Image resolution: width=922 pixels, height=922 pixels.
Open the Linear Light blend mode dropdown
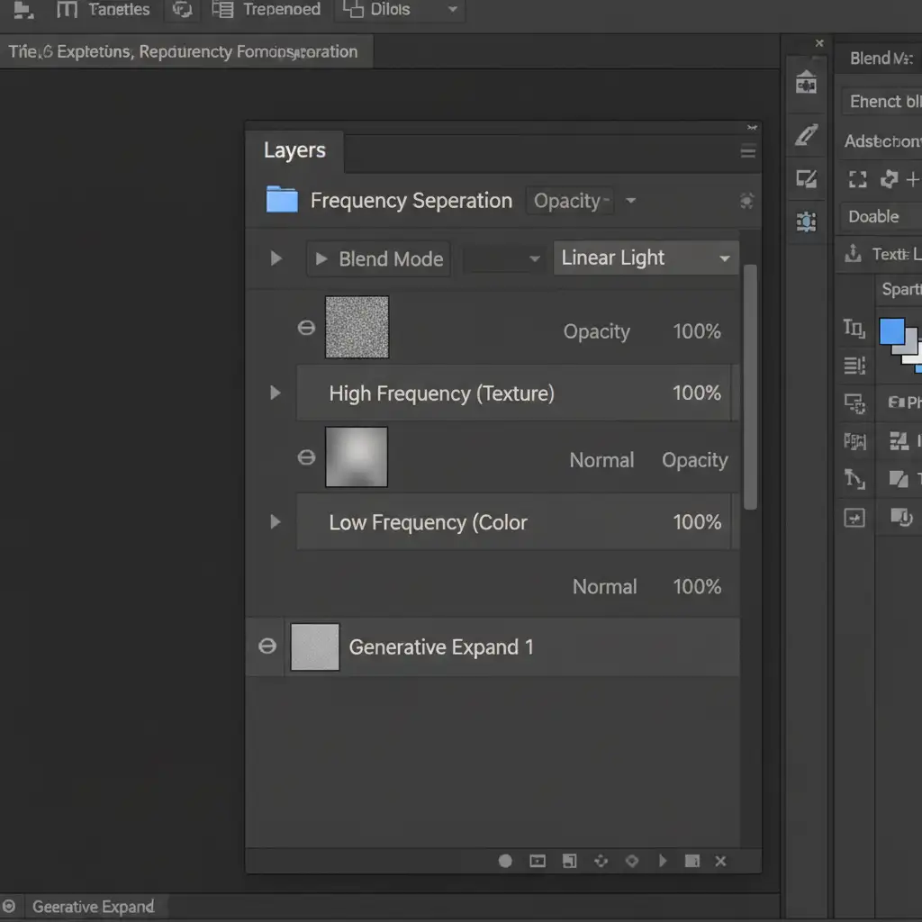coord(646,258)
